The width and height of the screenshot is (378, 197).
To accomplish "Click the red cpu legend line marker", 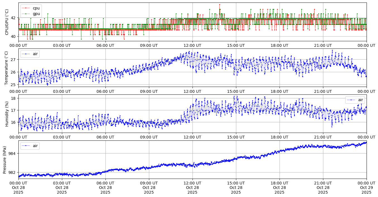I will 26,8.
